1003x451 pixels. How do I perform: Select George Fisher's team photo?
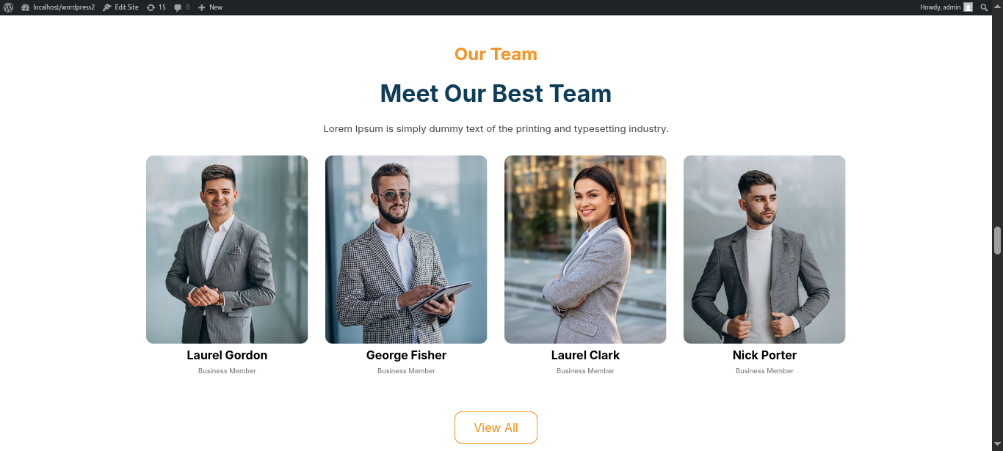(406, 249)
